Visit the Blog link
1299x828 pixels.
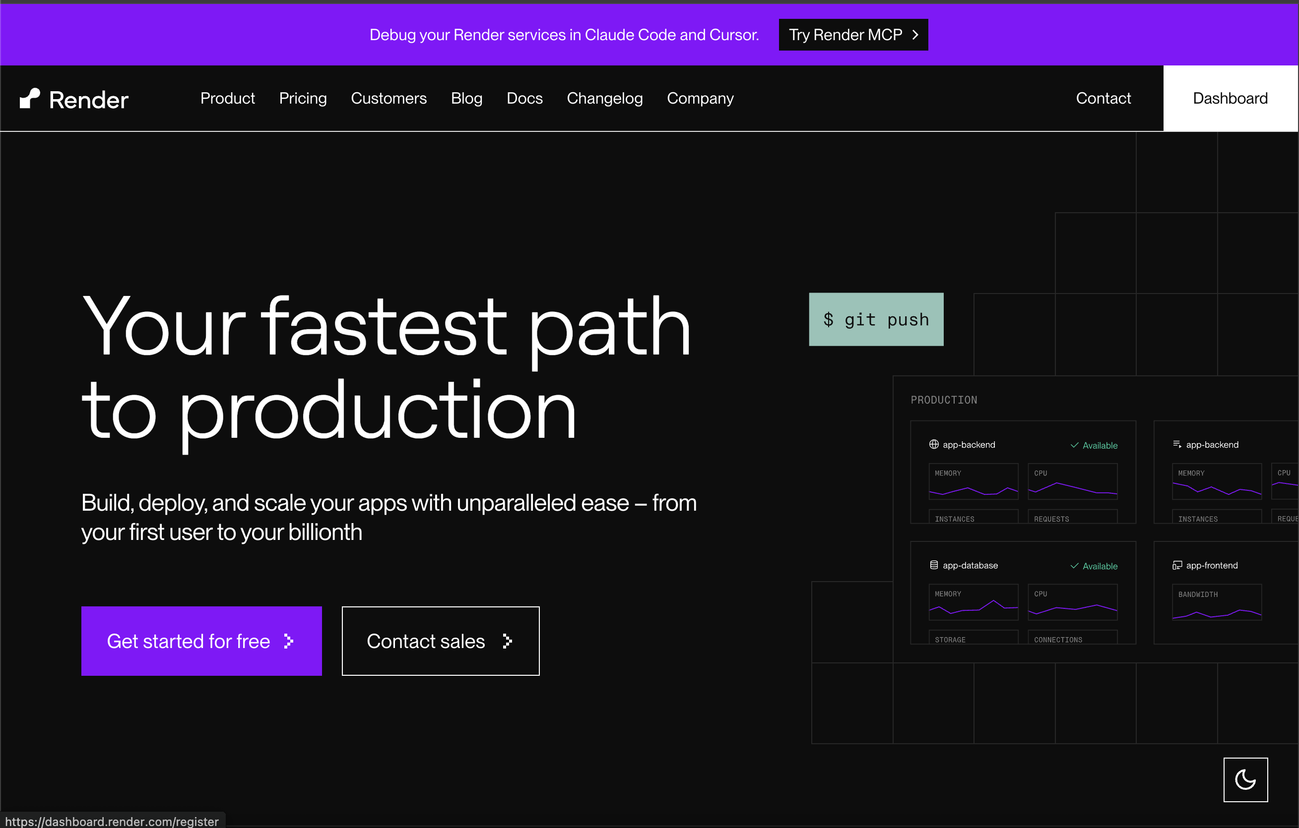466,98
